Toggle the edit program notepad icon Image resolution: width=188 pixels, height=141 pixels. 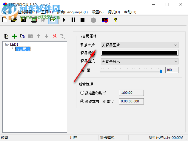(x=53, y=20)
